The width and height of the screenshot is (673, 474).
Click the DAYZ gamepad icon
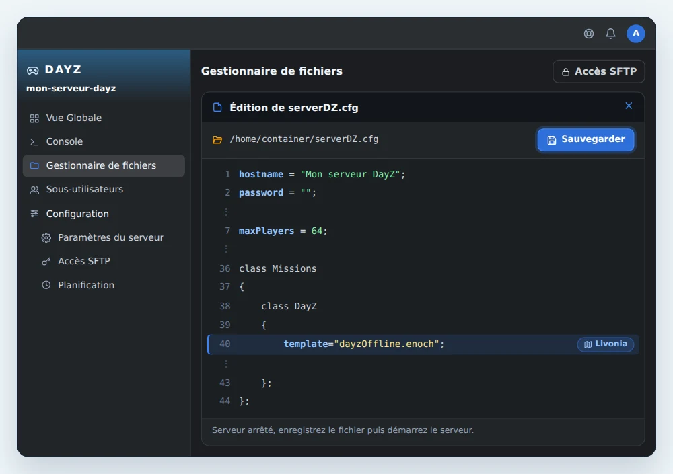32,71
